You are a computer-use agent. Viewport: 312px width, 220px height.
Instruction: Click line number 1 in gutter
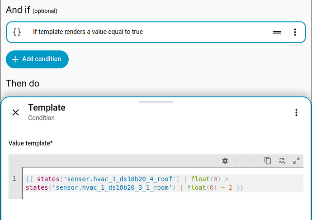pos(14,178)
